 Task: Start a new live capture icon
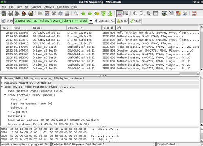coord(17,13)
